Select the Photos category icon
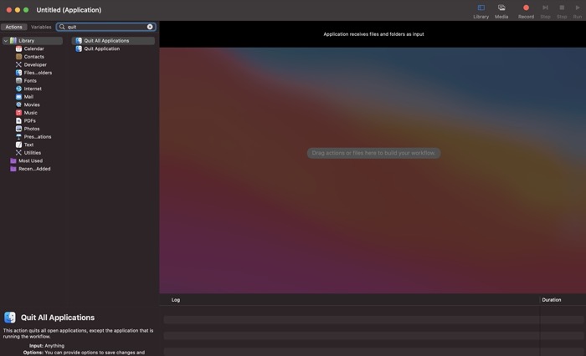586x356 pixels. (18, 129)
